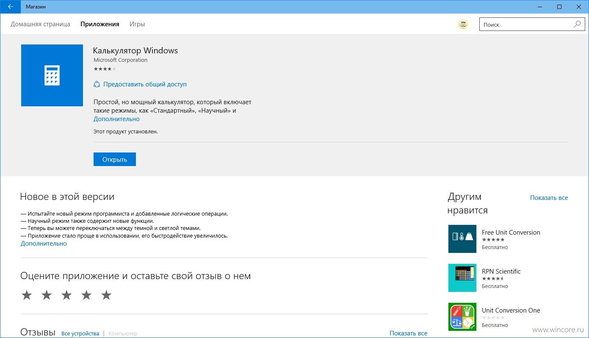Image resolution: width=589 pixels, height=338 pixels.
Task: Click Предоставить общий доступ link
Action: [x=145, y=84]
